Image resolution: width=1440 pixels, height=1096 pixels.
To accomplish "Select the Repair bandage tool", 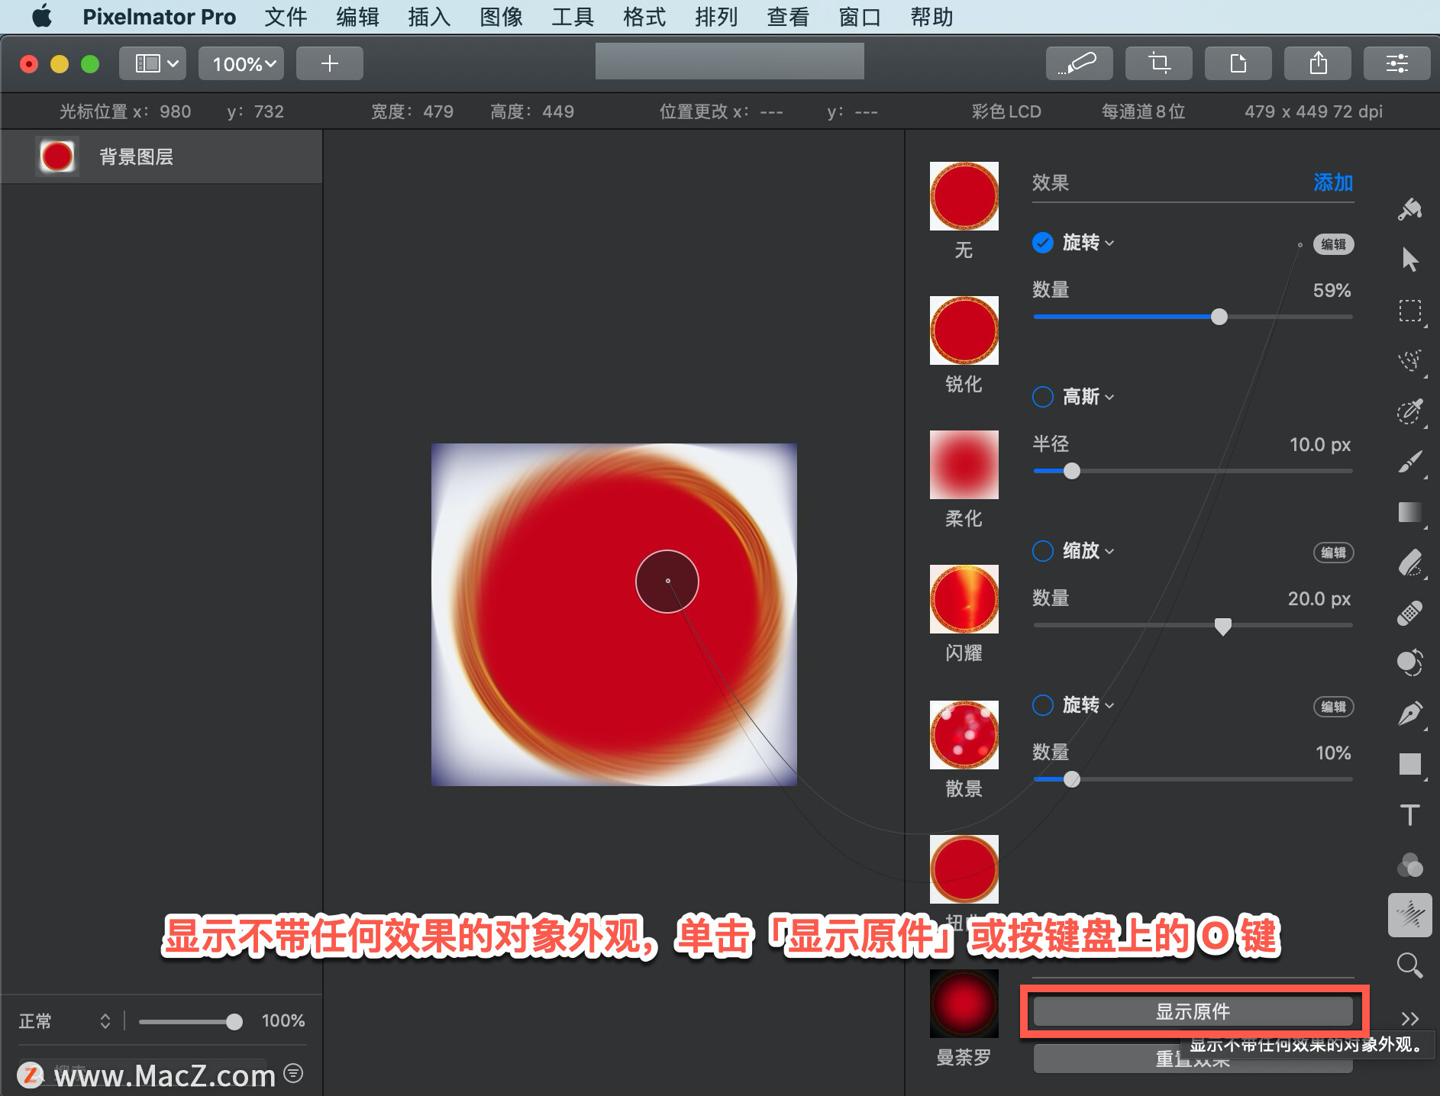I will click(1409, 613).
